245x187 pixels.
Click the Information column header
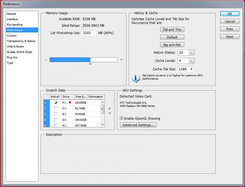(x=96, y=97)
